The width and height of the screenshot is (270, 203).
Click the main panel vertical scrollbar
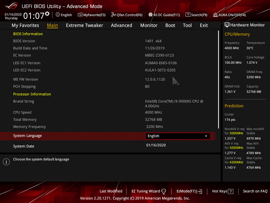click(218, 79)
